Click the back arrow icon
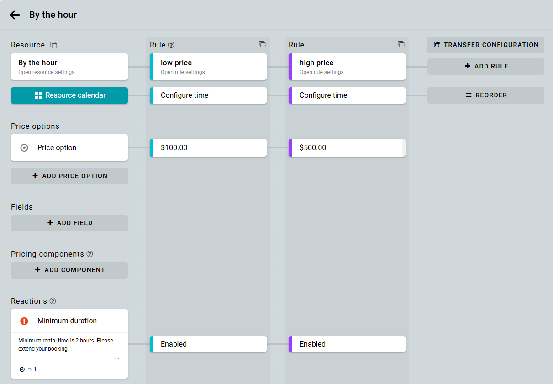Viewport: 553px width, 384px height. click(15, 15)
